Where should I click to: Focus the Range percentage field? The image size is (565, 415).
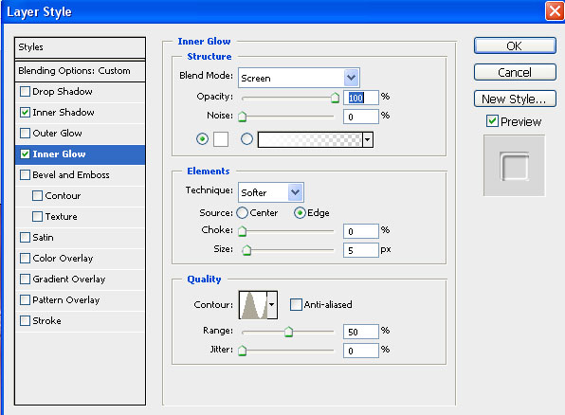click(x=360, y=332)
